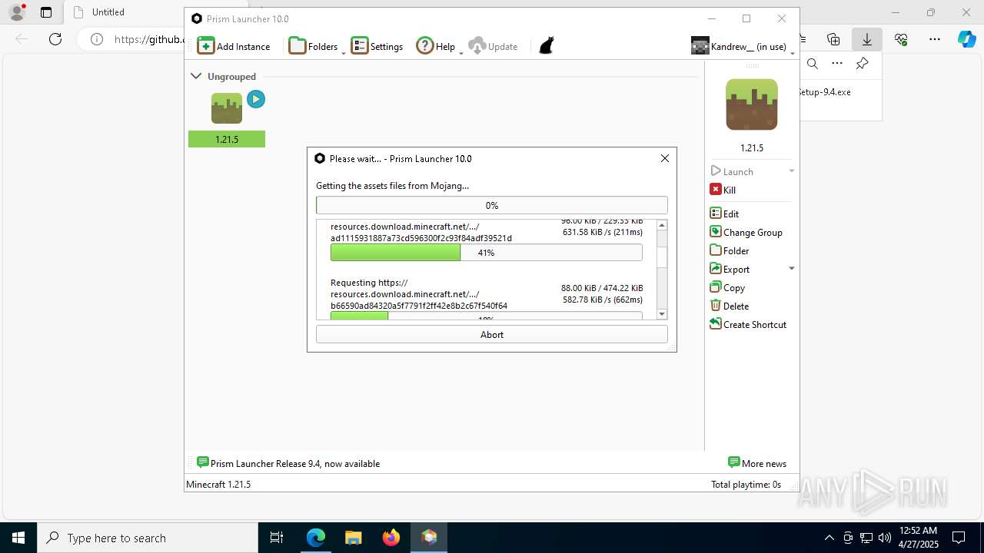The image size is (984, 553).
Task: Open the Help toolbar menu
Action: coord(435,46)
